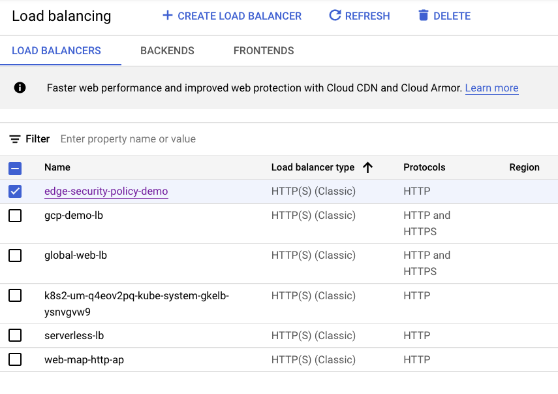Click the sort arrow beside Load balancer type
558x394 pixels.
click(367, 167)
